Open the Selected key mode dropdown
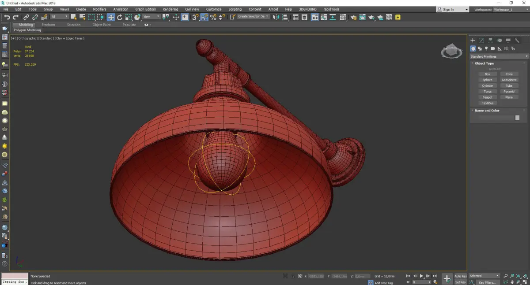 [x=484, y=276]
